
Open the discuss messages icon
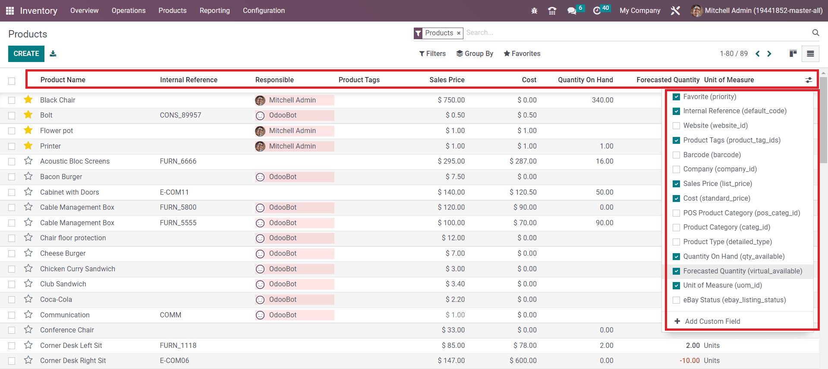tap(572, 11)
